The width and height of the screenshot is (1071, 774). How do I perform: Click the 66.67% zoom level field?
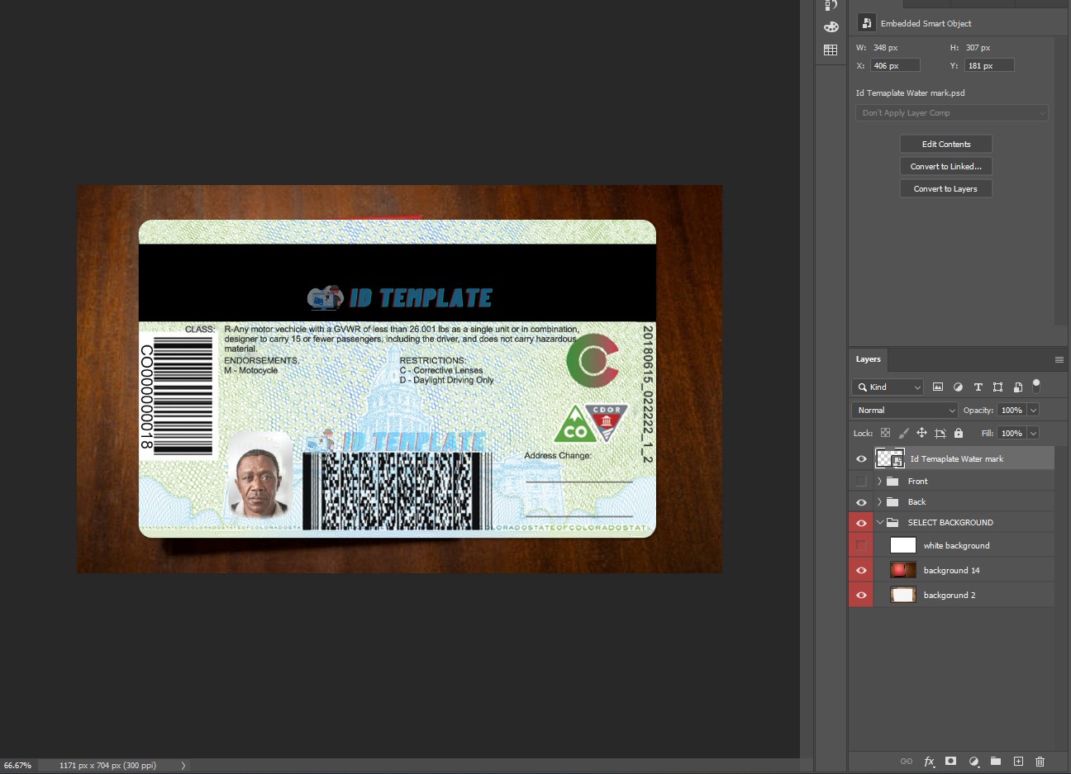click(x=18, y=766)
